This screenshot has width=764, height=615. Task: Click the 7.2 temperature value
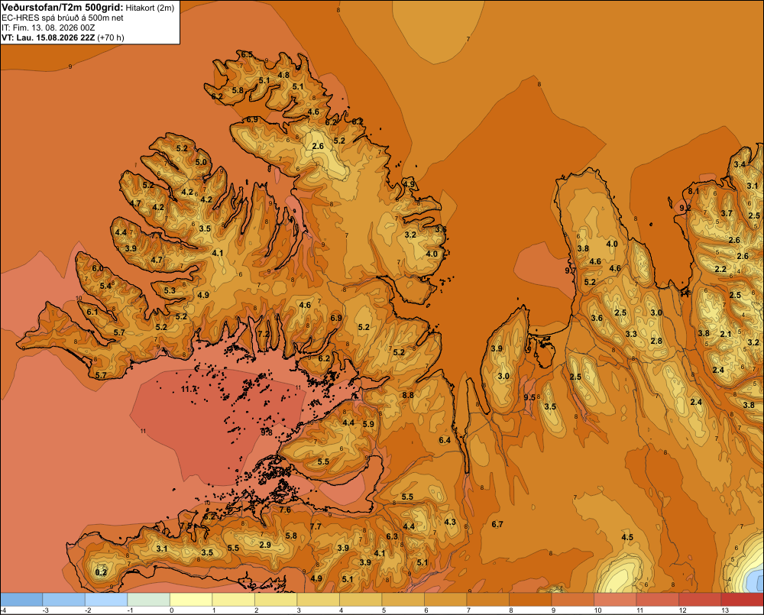coord(264,334)
